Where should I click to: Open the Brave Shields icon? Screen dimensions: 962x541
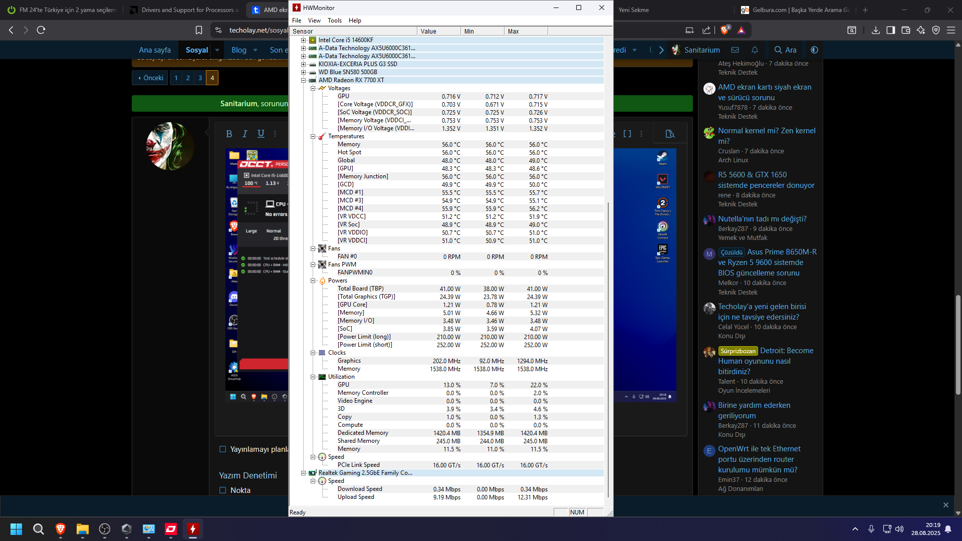pyautogui.click(x=725, y=30)
